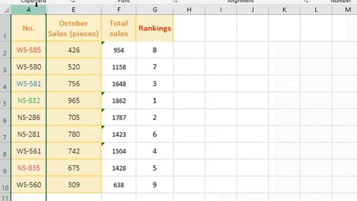Open Font group dialog launcher
The width and height of the screenshot is (357, 201).
pyautogui.click(x=175, y=1)
